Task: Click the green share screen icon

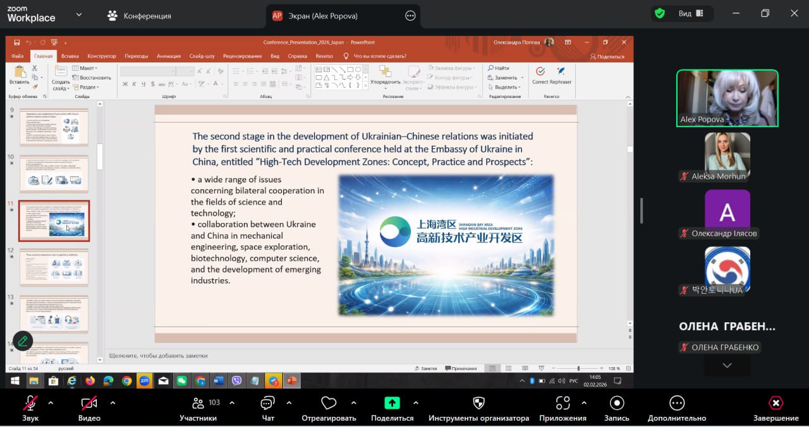Action: (392, 403)
